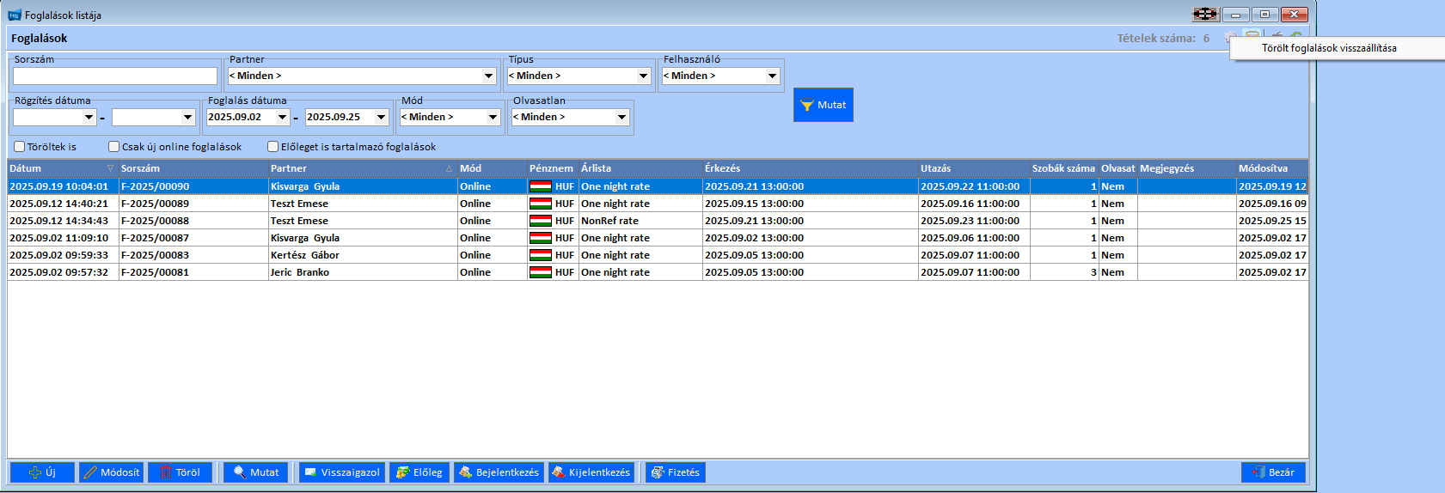Select Törölt foglalások visszaállítása menu entry
This screenshot has height=493, width=1445.
click(x=1329, y=48)
